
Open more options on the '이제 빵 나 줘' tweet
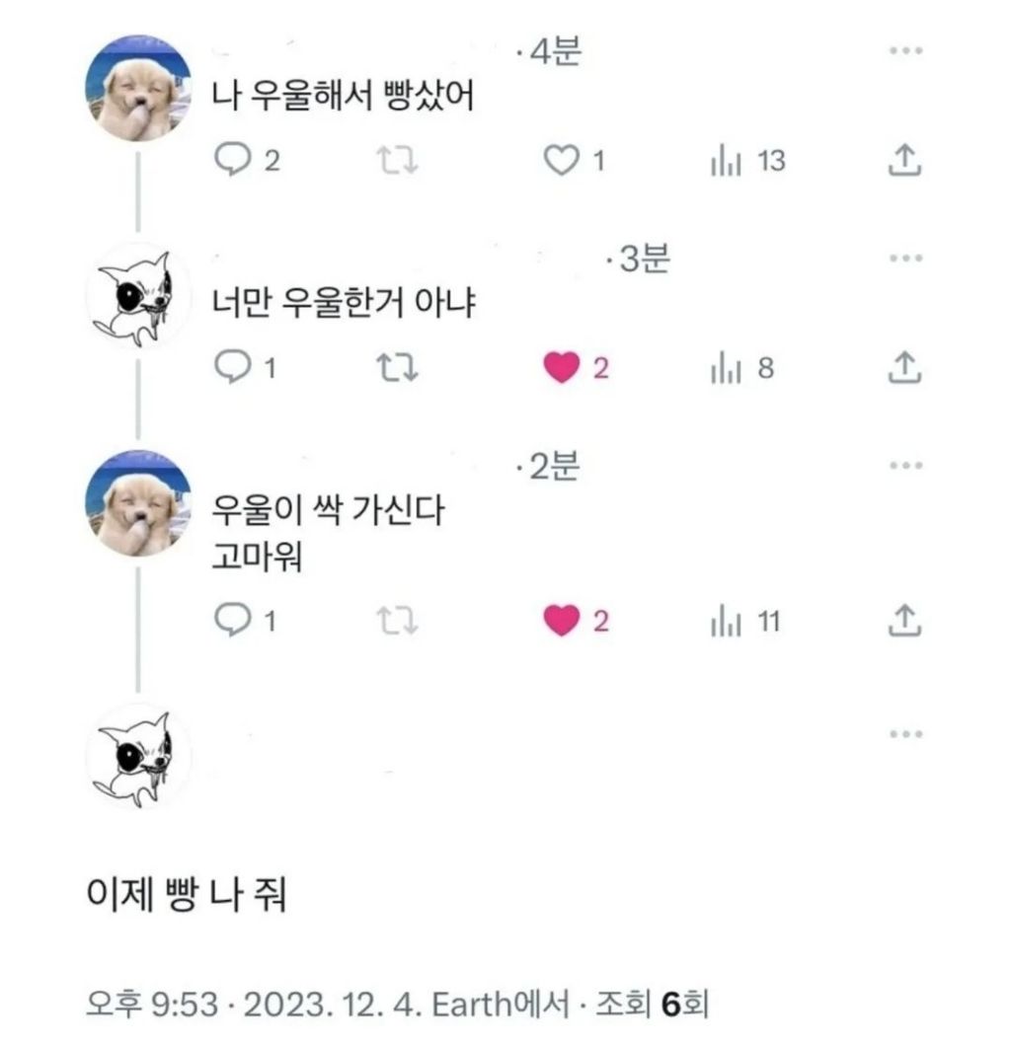tap(904, 735)
